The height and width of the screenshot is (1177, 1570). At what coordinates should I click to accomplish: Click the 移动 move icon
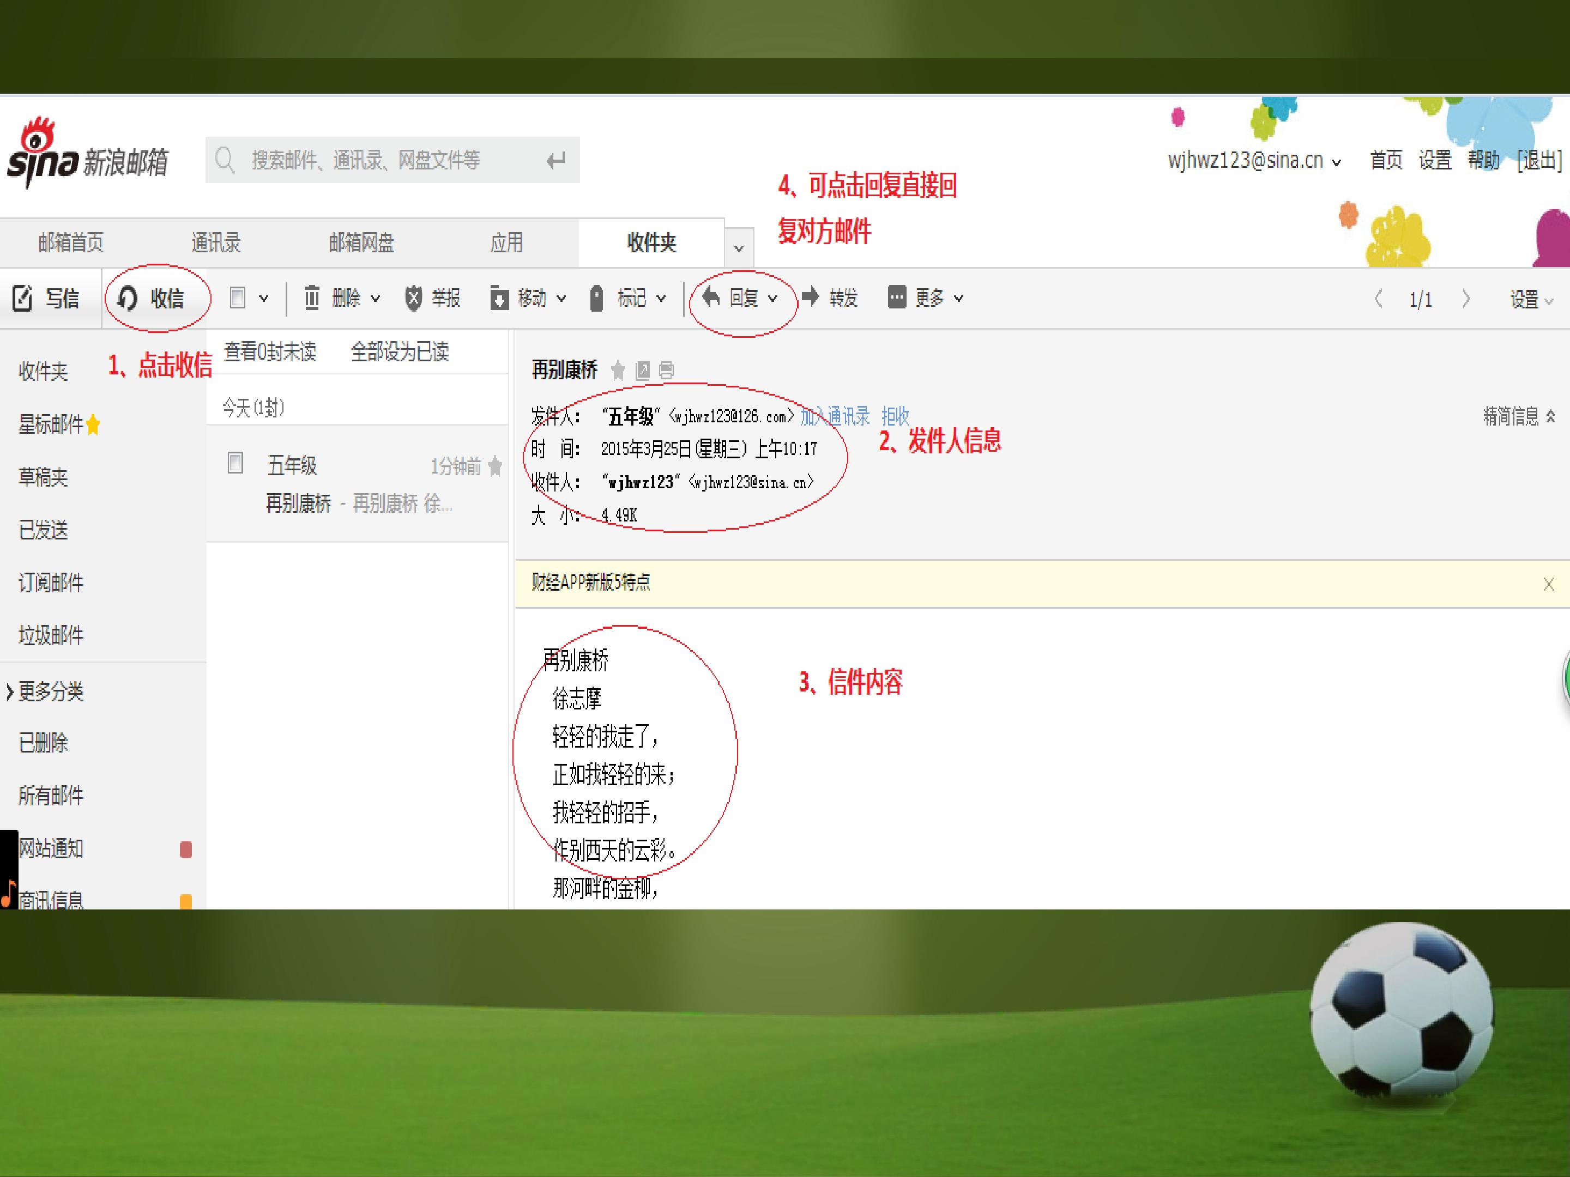pyautogui.click(x=499, y=298)
